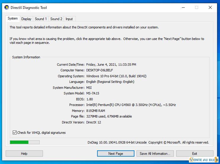Viewport: 220px width, 164px height.
Task: Minimize the DirectX Diagnostic Tool window
Action: (183, 7)
